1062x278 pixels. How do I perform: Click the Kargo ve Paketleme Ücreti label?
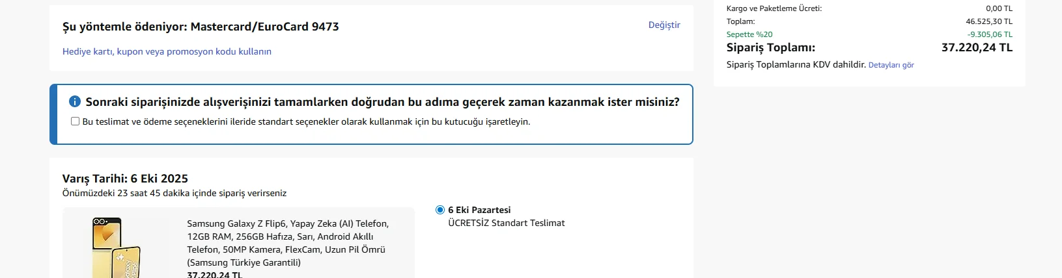tap(774, 8)
